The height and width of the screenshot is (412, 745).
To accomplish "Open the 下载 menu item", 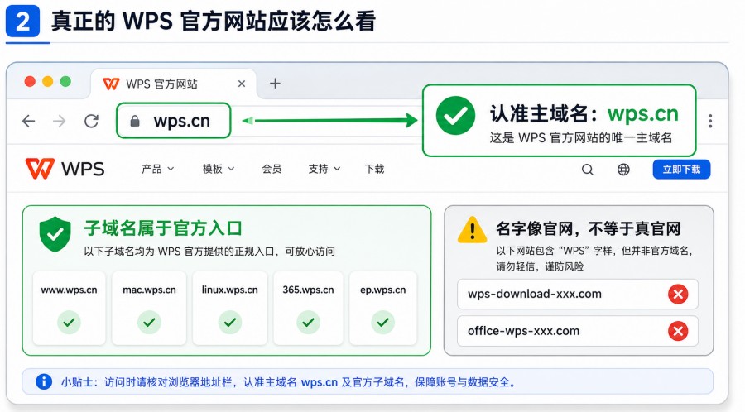I will click(x=374, y=169).
